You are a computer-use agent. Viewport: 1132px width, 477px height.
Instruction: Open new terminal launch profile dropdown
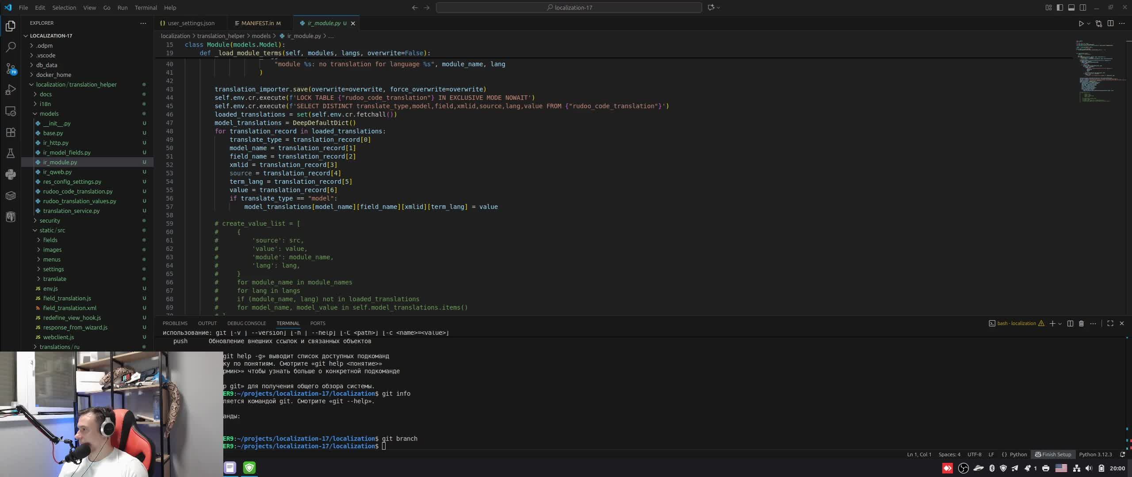1059,324
